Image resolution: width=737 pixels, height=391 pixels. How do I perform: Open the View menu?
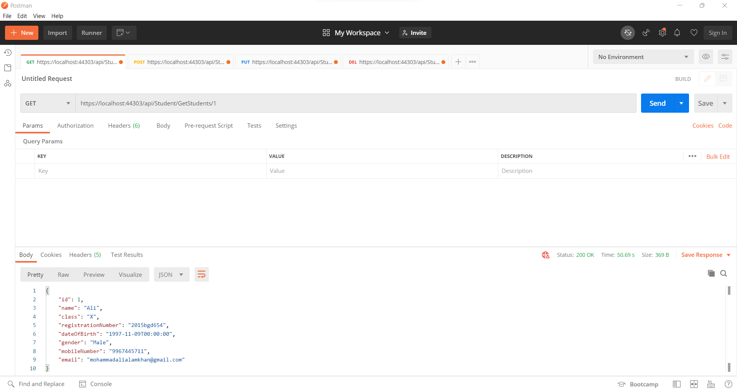tap(39, 16)
